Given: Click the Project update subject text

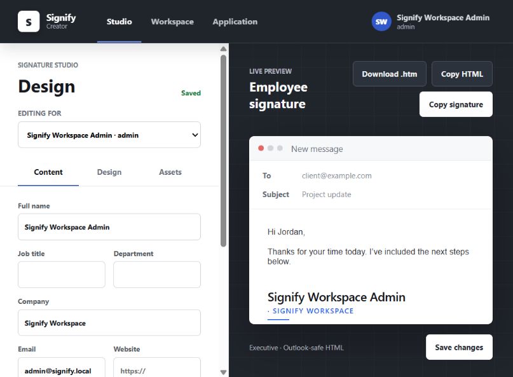Looking at the screenshot, I should point(327,195).
